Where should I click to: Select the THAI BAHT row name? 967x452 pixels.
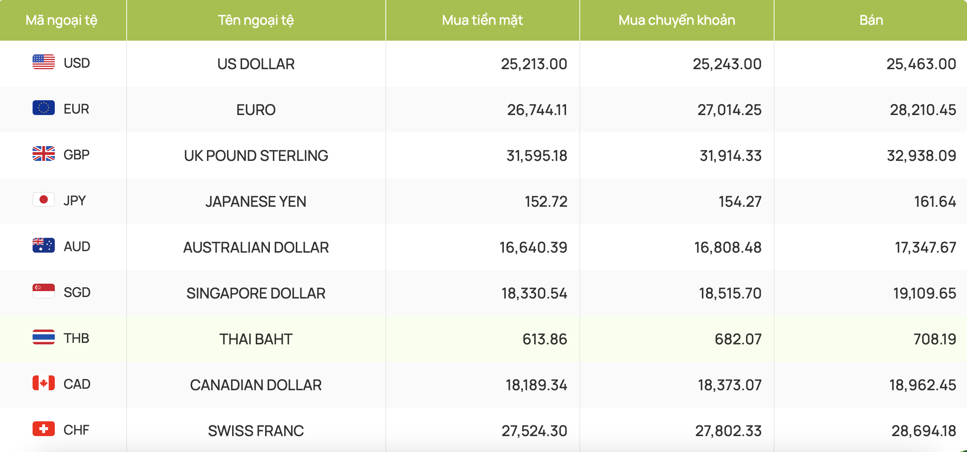click(256, 339)
